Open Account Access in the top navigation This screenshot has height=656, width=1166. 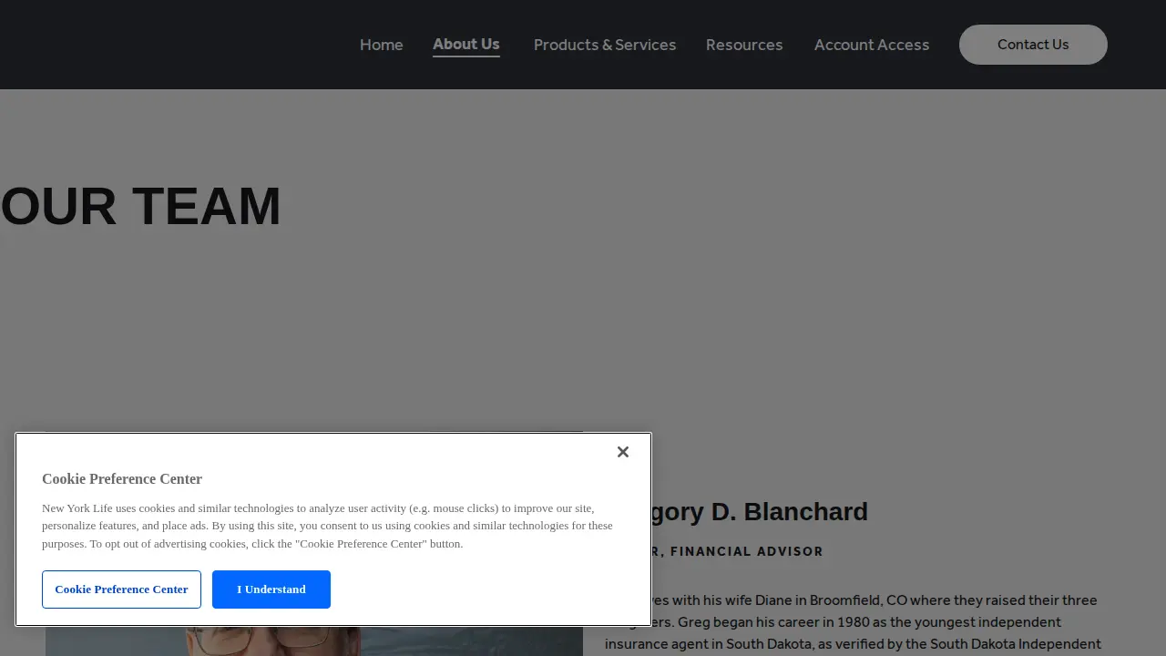(x=872, y=45)
